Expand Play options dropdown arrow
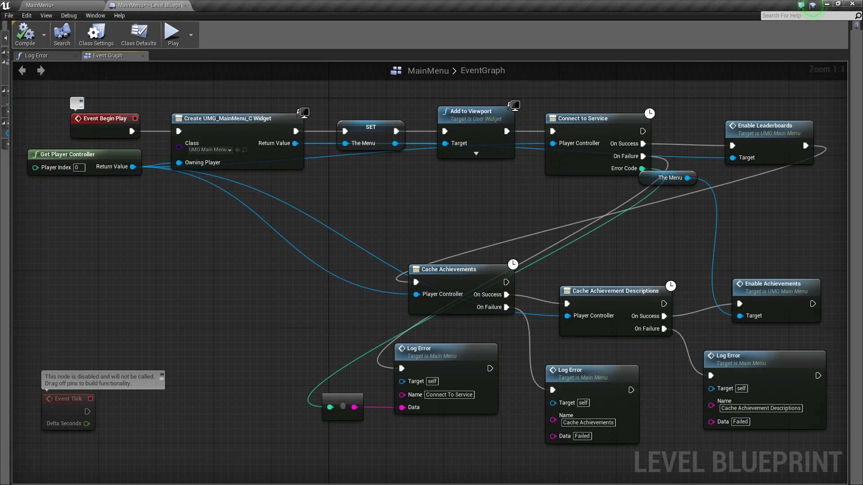863x485 pixels. 191,35
